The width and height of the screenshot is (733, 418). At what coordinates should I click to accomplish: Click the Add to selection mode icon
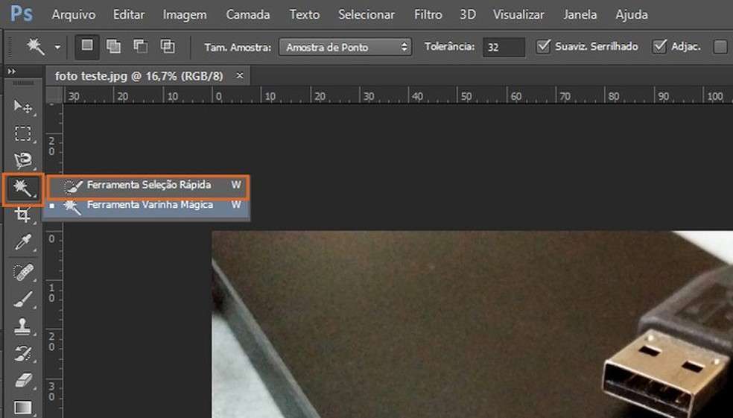(x=113, y=46)
